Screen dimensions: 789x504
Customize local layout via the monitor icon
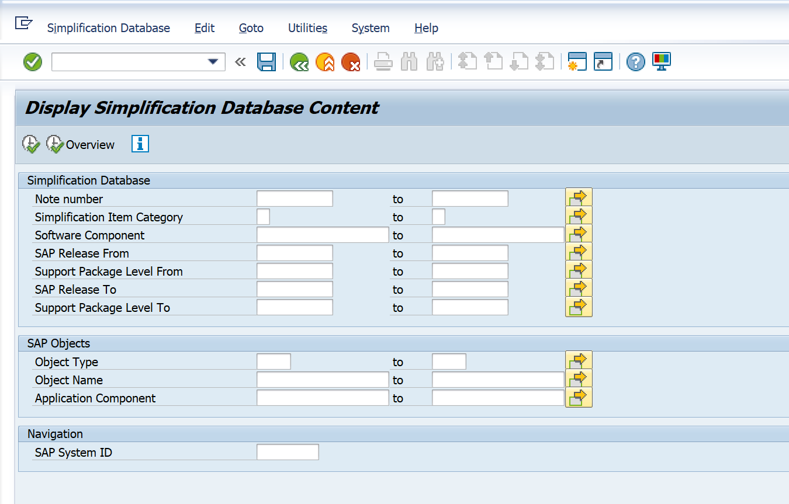coord(660,61)
